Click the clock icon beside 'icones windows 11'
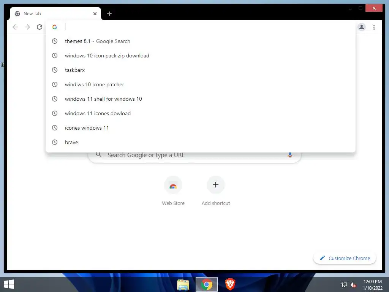389x292 pixels. 55,128
